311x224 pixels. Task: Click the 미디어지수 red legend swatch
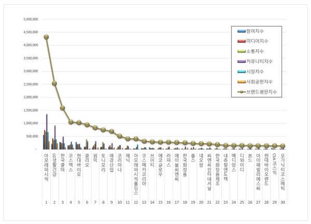click(242, 41)
